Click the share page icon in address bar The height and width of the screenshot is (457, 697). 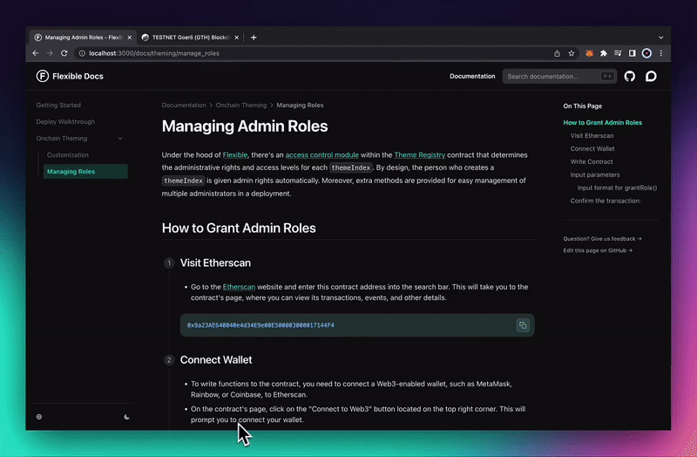pyautogui.click(x=557, y=53)
